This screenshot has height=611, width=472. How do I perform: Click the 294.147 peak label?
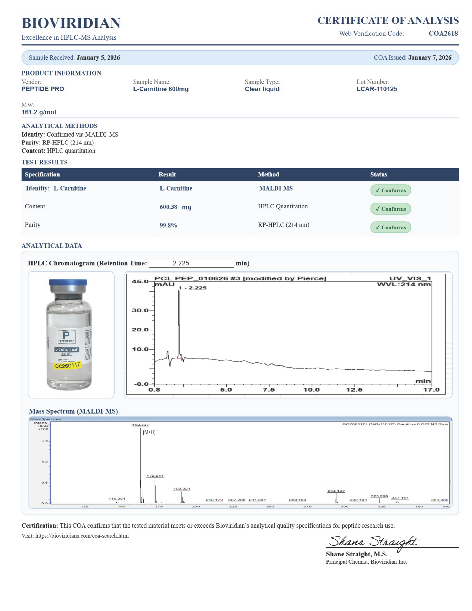pos(336,491)
